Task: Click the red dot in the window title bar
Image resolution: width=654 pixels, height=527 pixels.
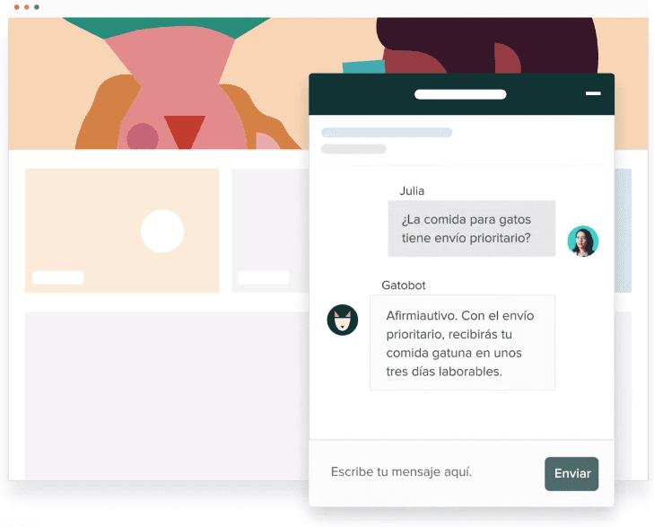Action: (17, 7)
